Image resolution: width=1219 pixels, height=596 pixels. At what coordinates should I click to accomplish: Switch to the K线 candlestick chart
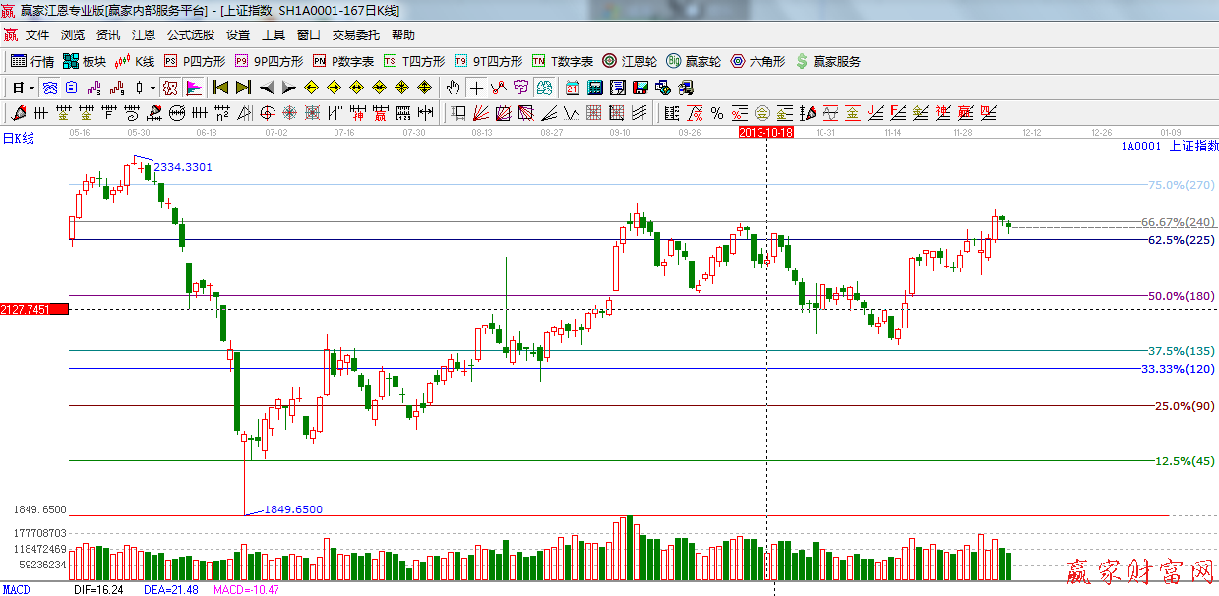[x=135, y=61]
